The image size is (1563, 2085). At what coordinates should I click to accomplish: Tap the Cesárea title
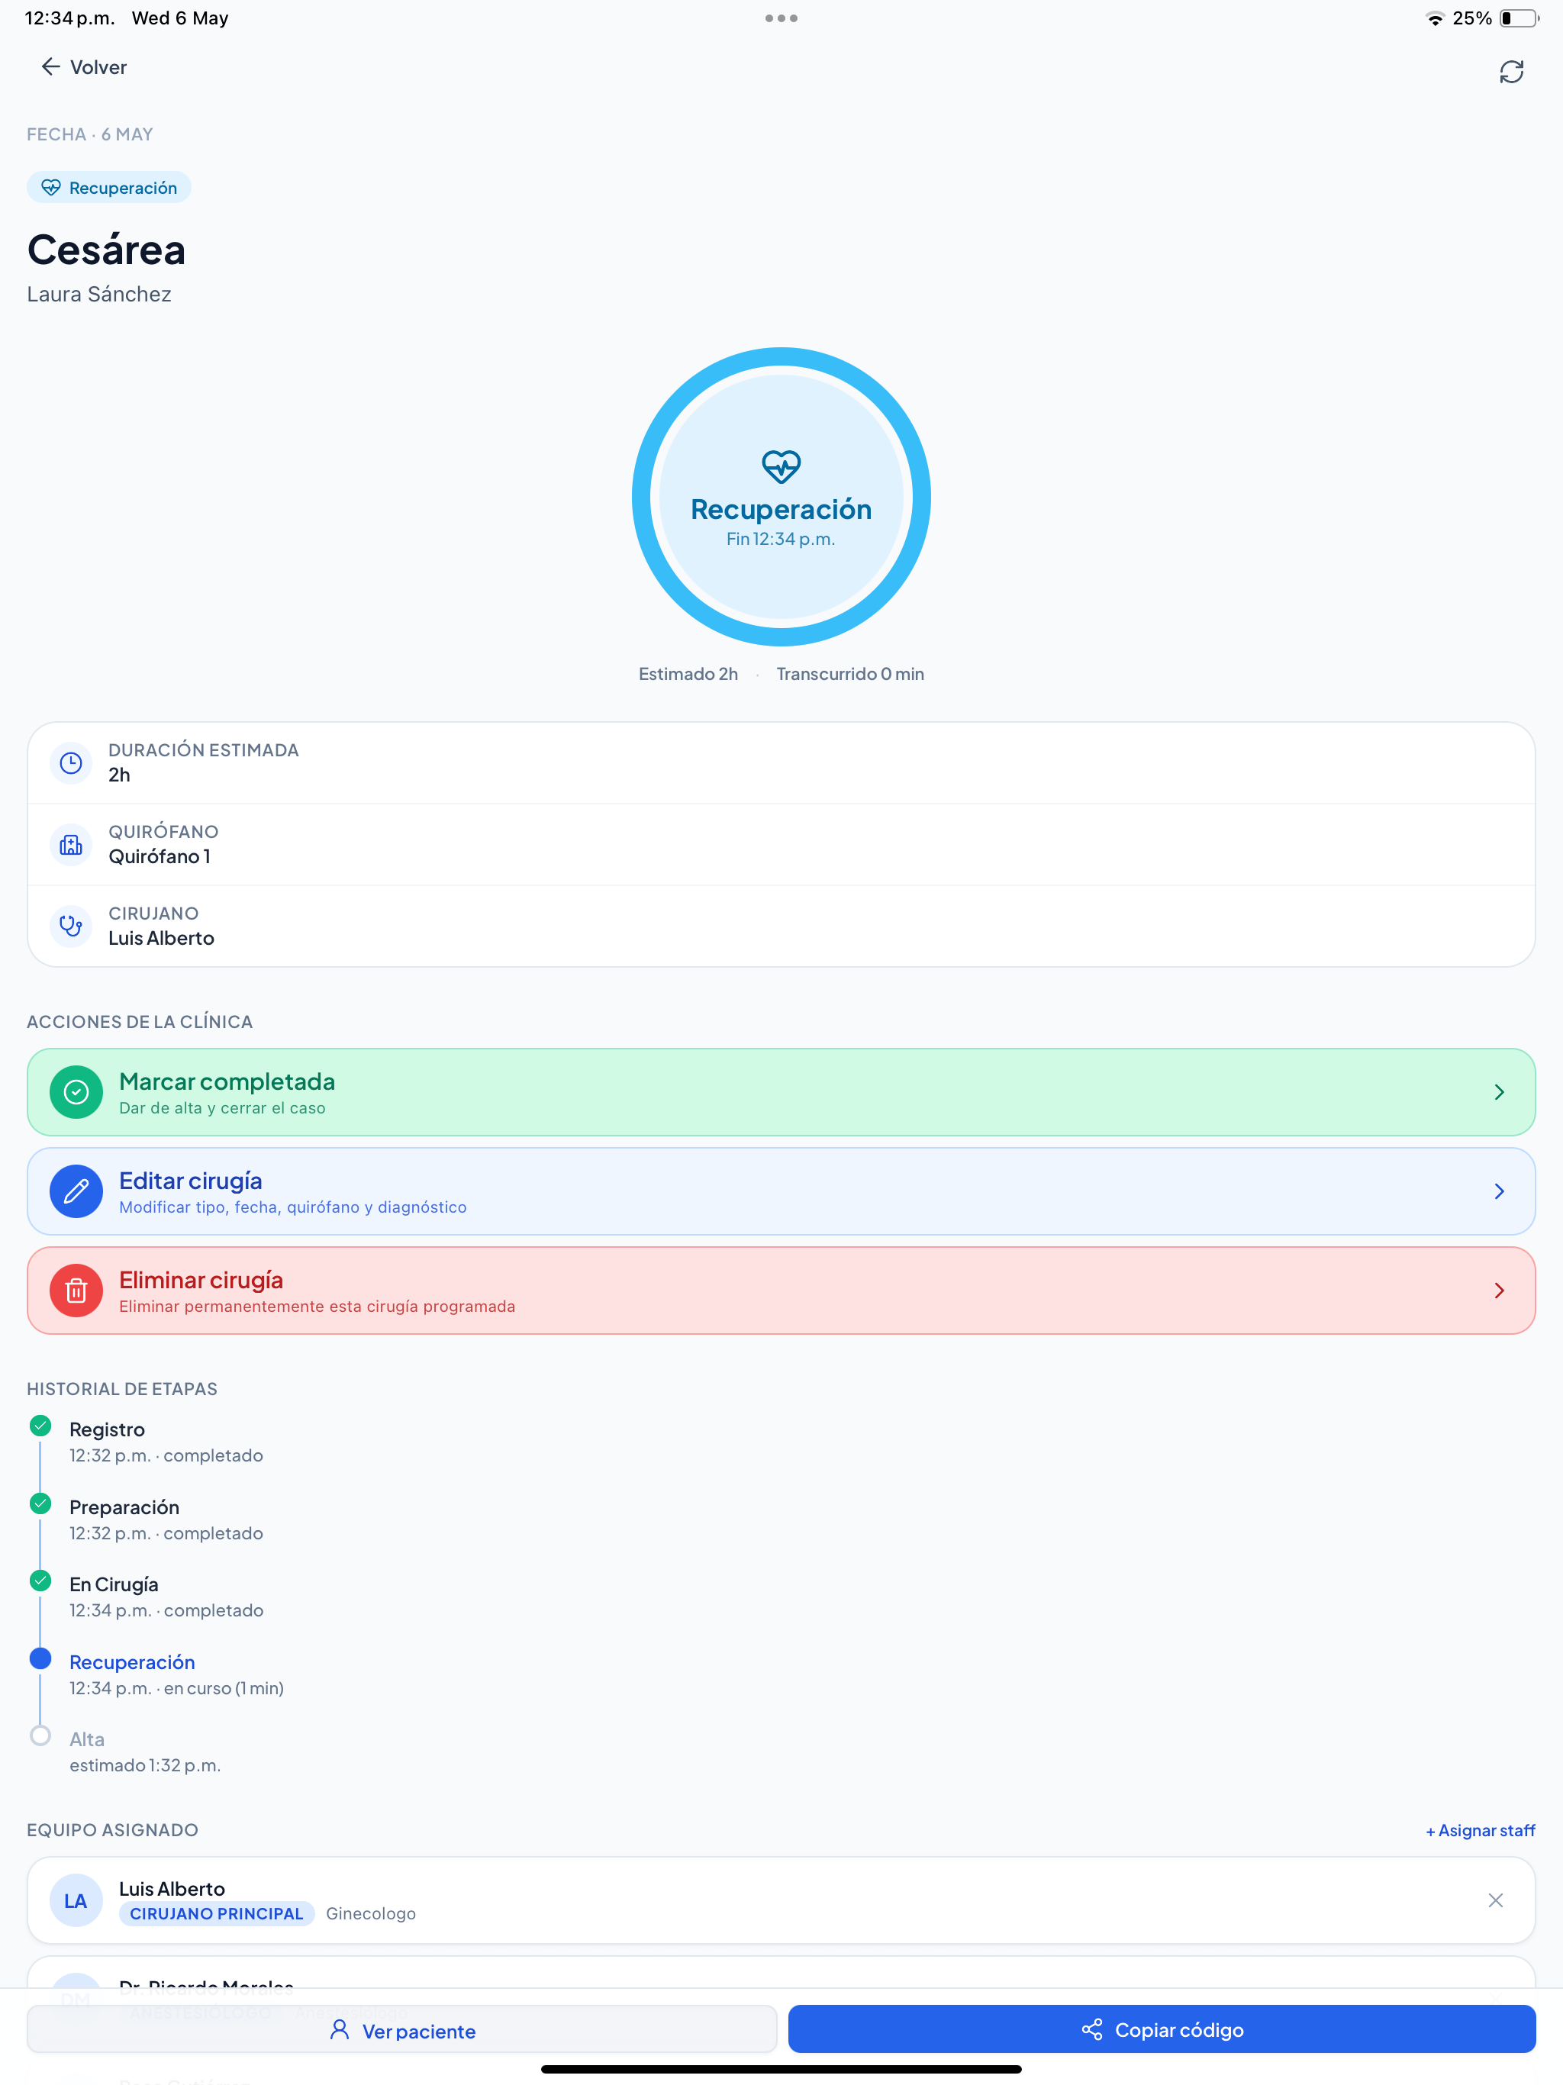click(107, 250)
